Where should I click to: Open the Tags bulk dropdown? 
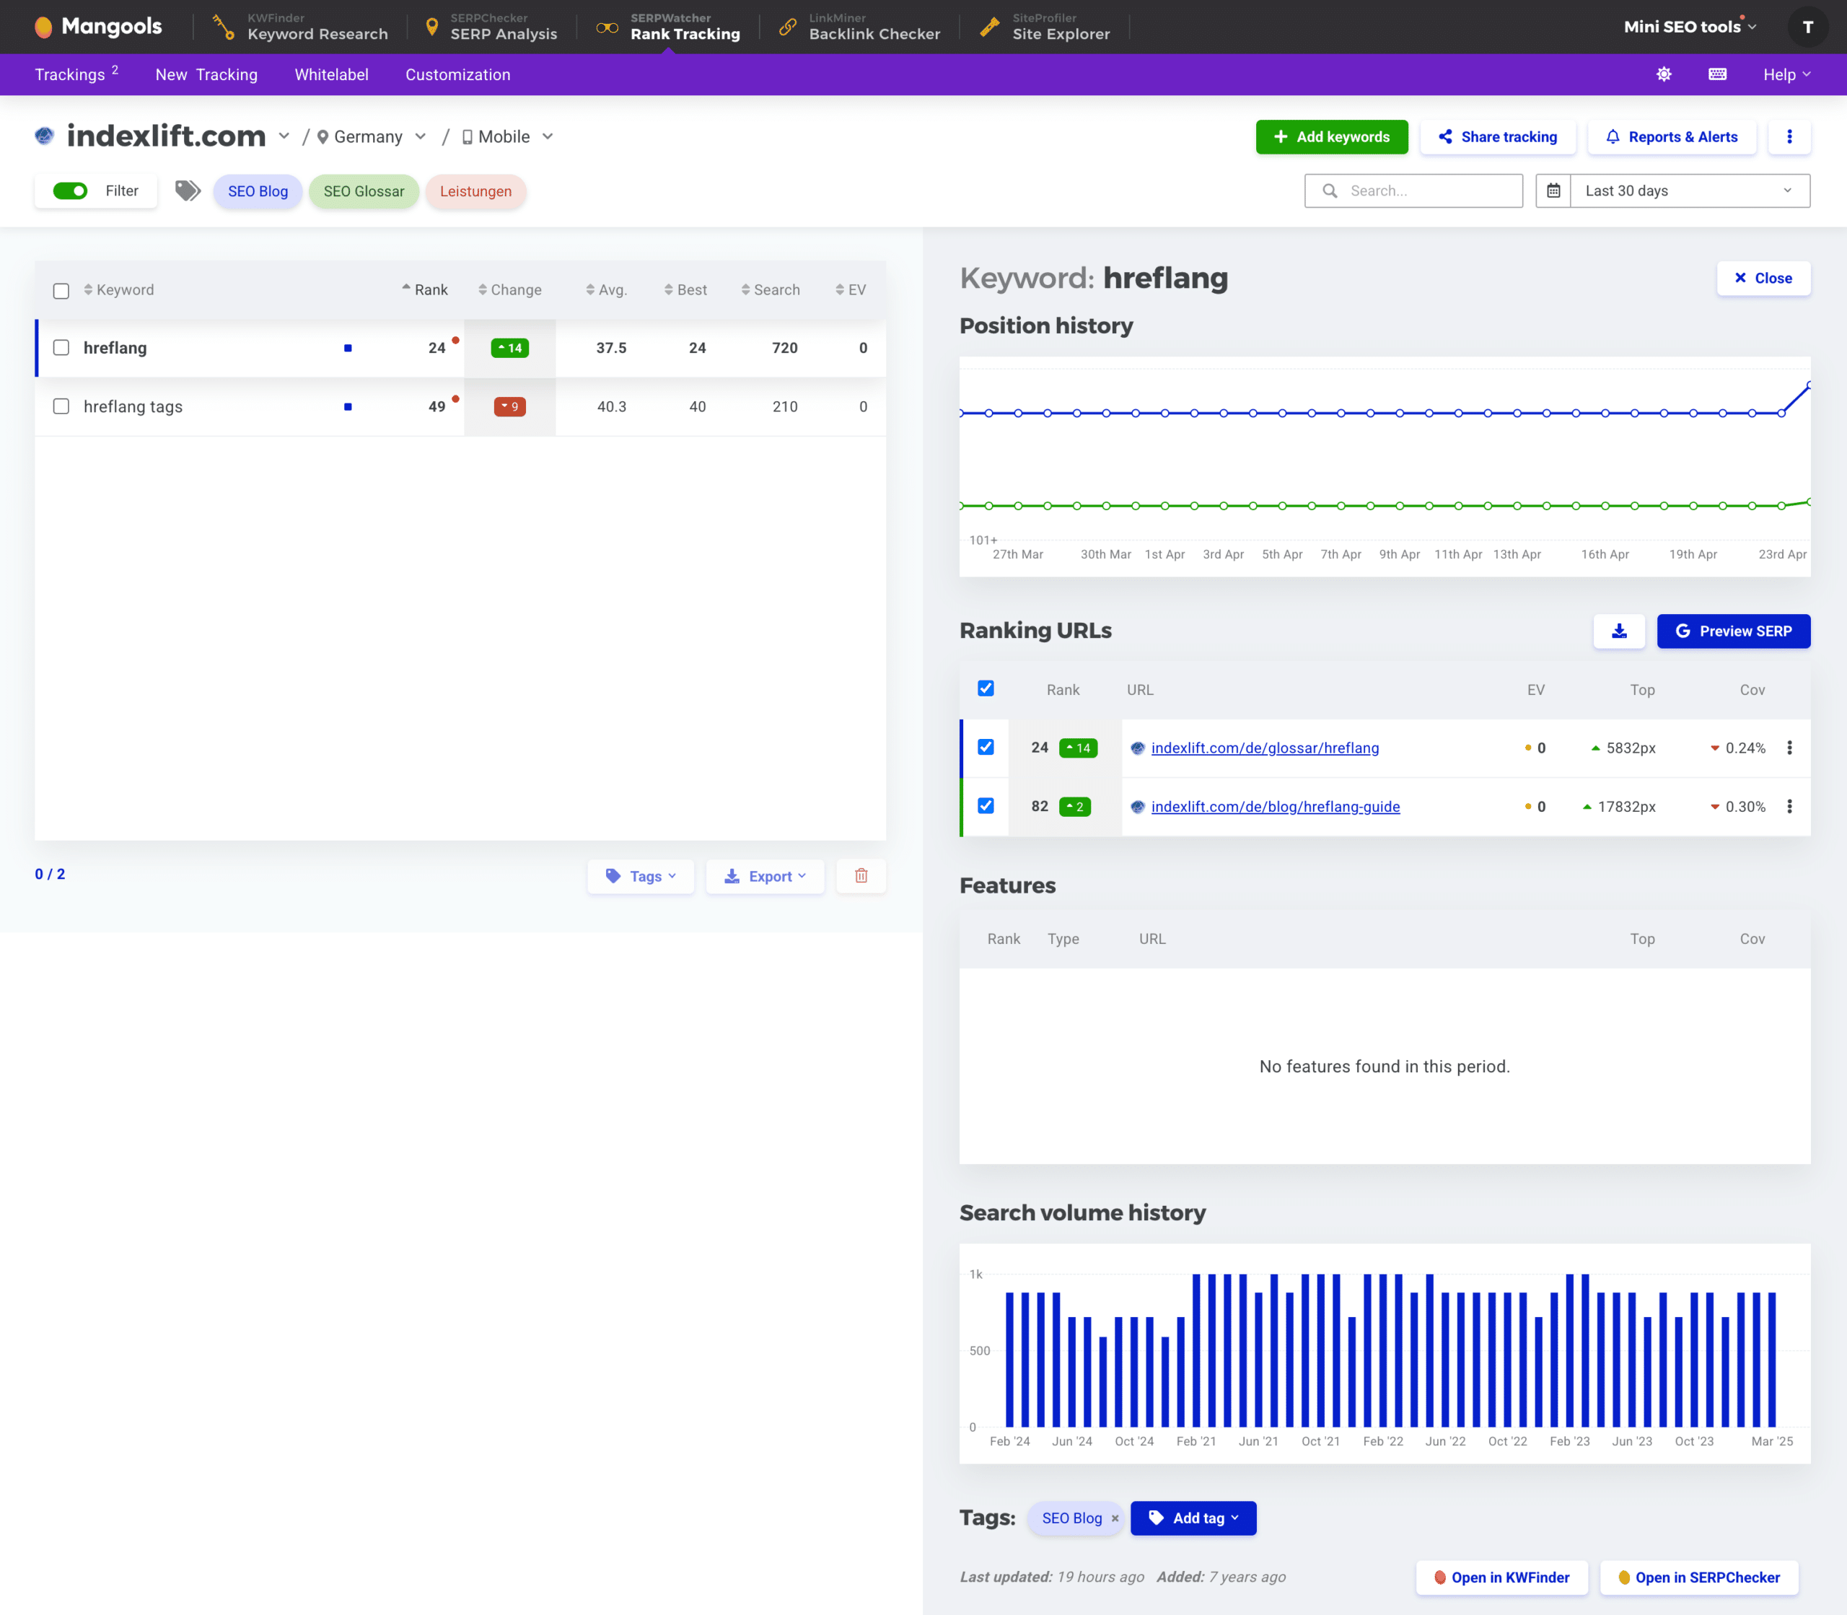641,876
